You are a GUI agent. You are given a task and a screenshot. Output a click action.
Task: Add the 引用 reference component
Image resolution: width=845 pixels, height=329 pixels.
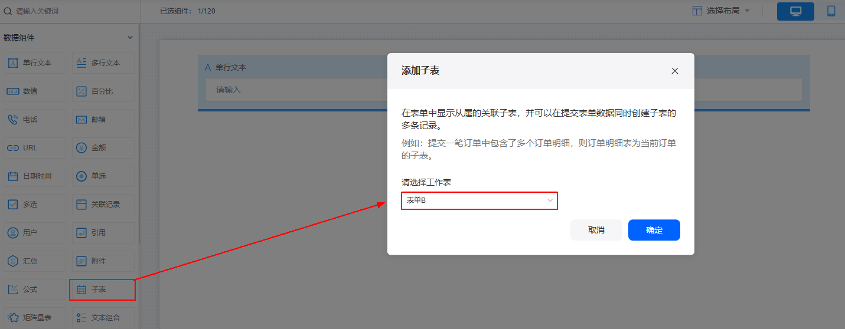[x=103, y=233]
